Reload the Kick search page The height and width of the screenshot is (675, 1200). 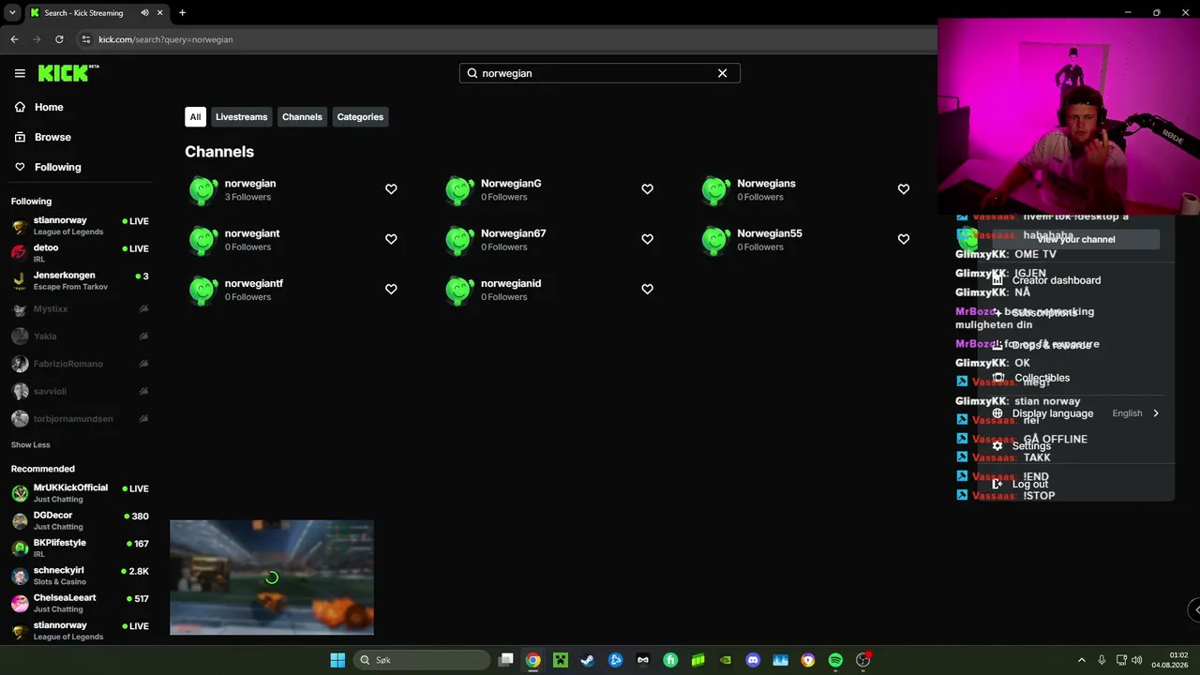tap(59, 39)
